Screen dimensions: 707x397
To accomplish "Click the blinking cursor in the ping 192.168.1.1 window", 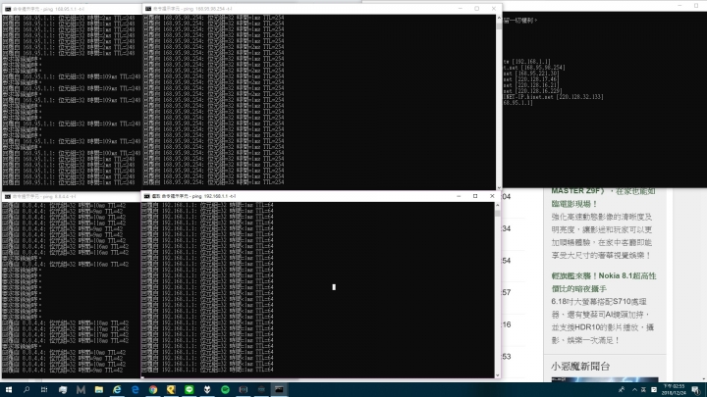I will pos(334,287).
